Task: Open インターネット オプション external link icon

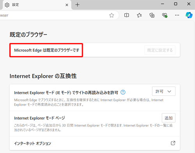Action: 173,143
